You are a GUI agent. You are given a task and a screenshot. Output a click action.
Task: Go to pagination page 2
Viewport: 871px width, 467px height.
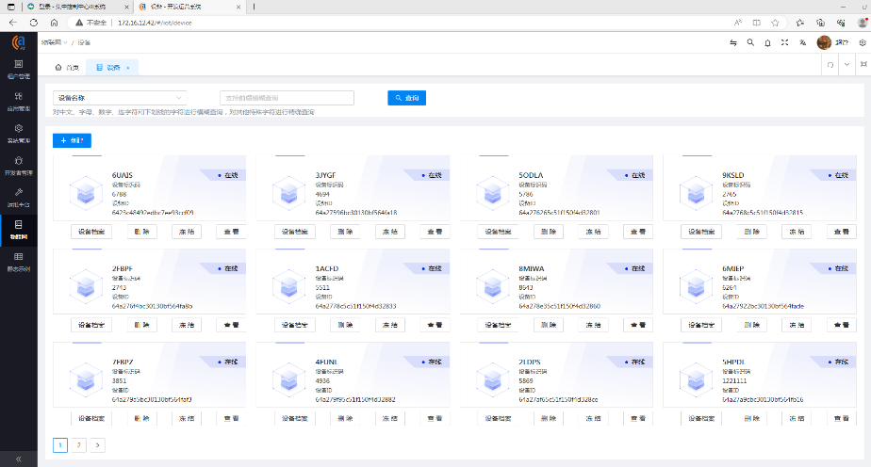pyautogui.click(x=79, y=444)
